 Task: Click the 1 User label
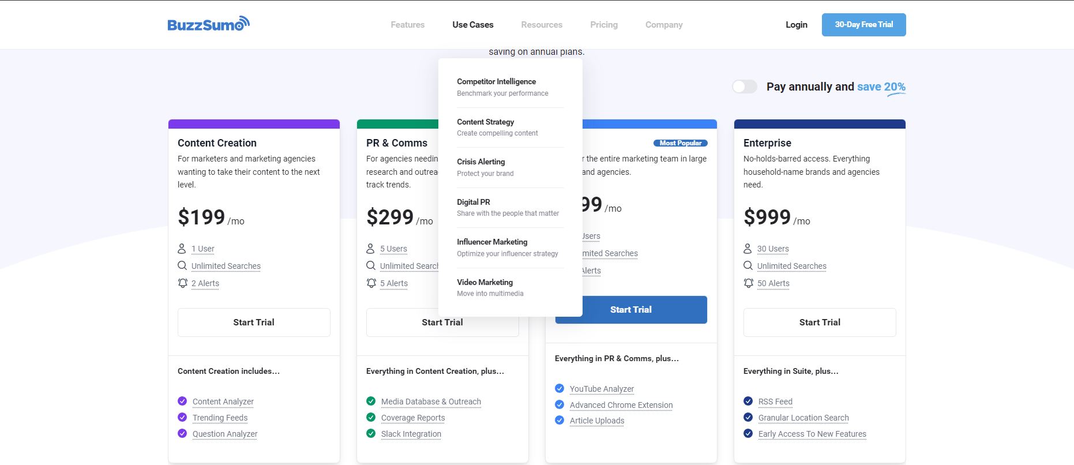(202, 249)
